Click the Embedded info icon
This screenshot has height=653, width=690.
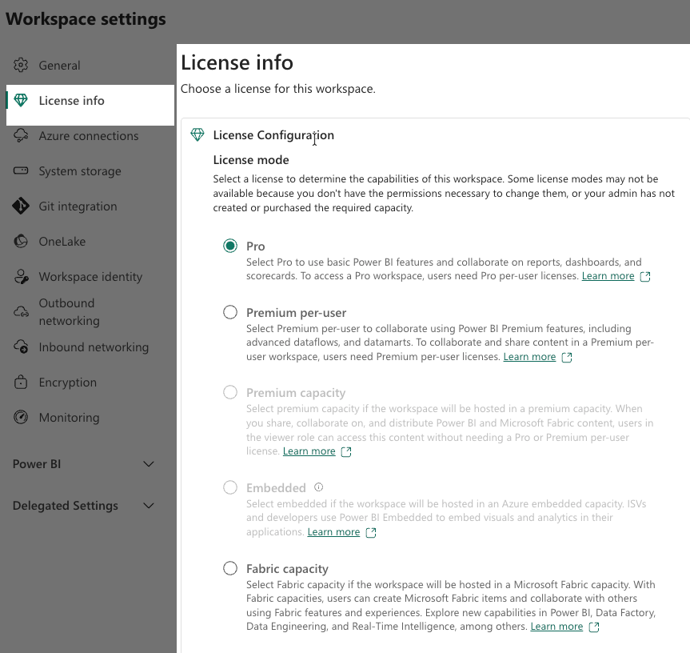coord(318,487)
